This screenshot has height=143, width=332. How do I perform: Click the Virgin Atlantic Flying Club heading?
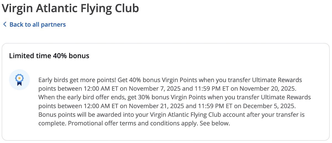pyautogui.click(x=70, y=8)
